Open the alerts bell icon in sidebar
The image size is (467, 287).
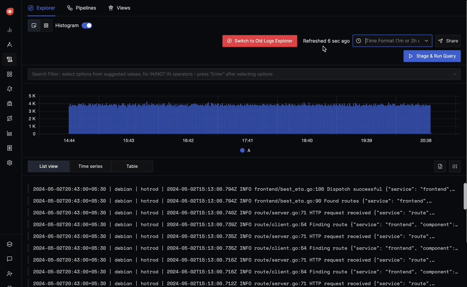[10, 89]
